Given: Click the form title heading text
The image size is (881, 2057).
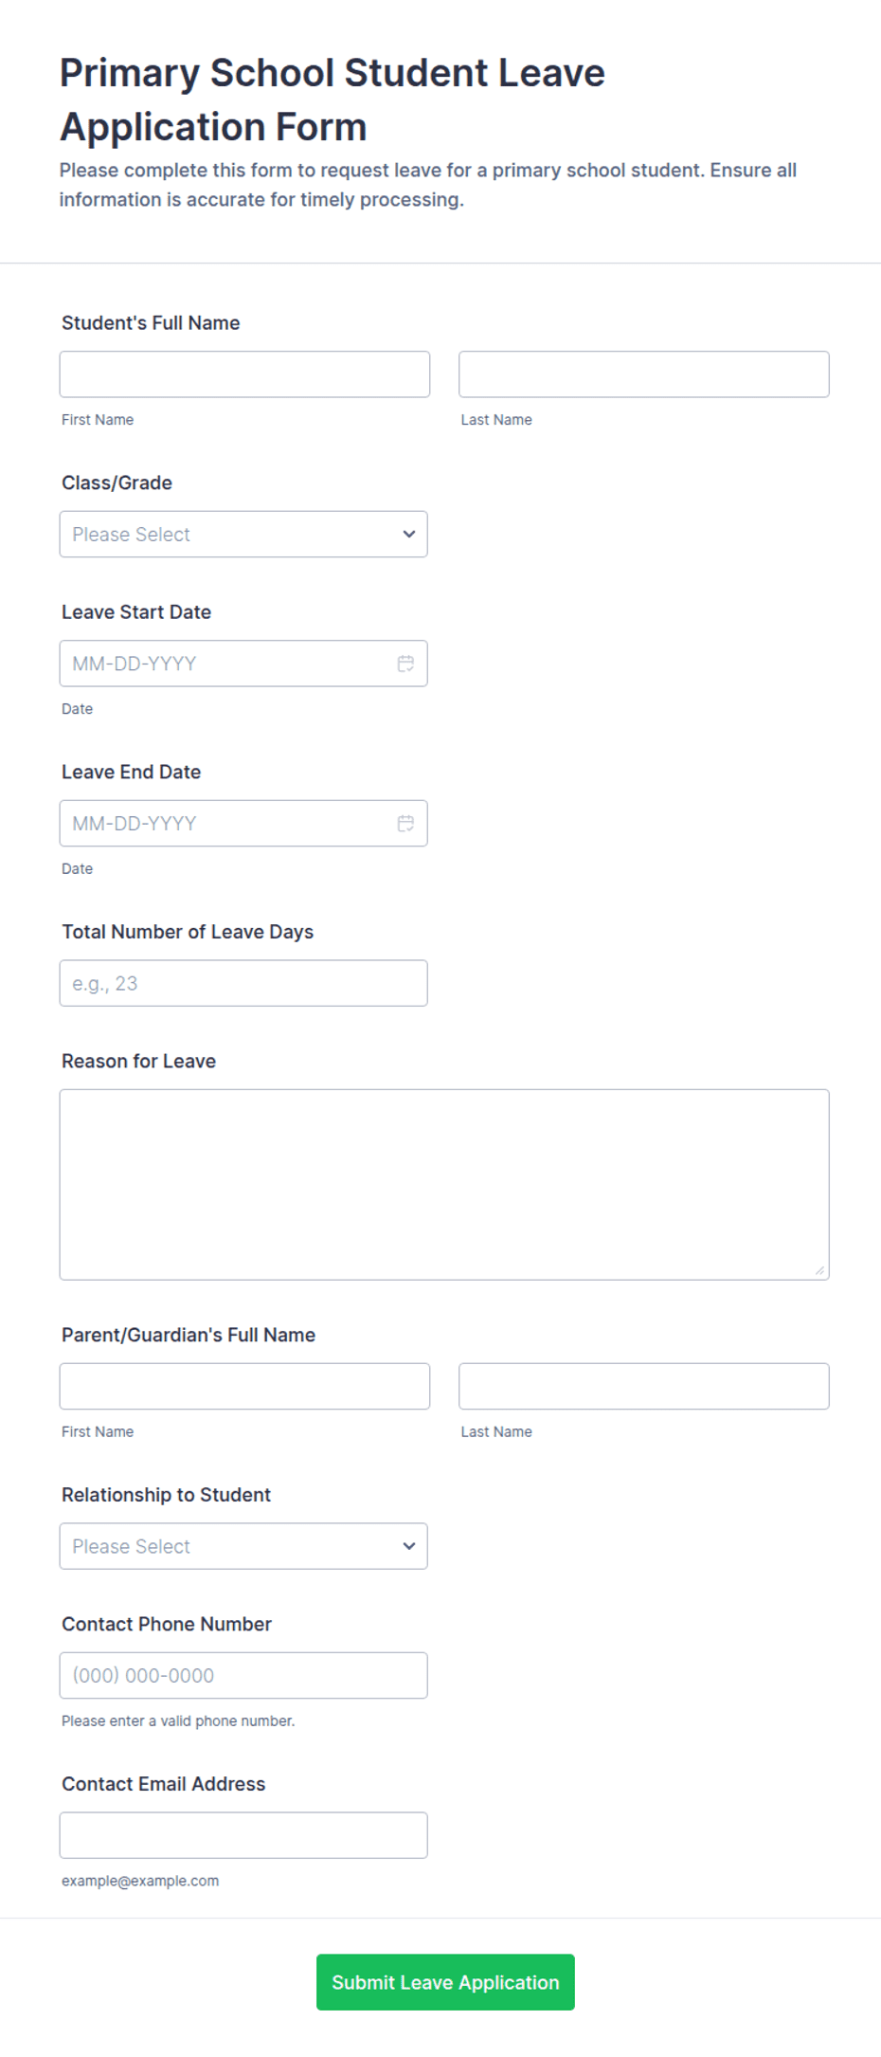Looking at the screenshot, I should (x=333, y=100).
